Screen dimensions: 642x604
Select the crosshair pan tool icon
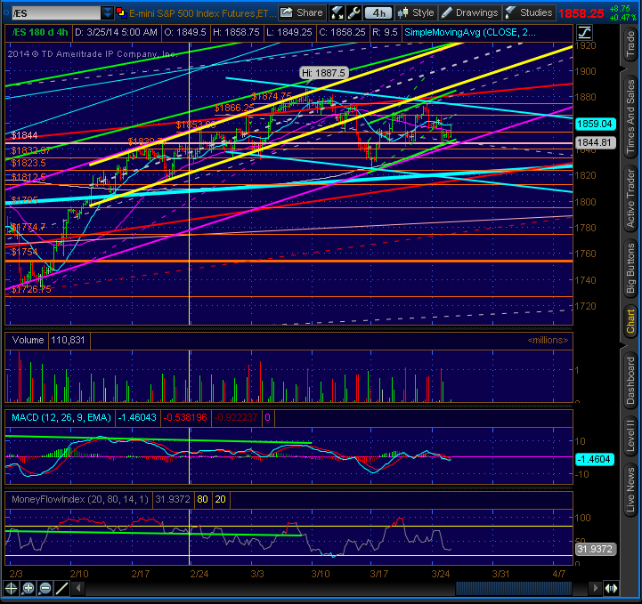pos(11,589)
